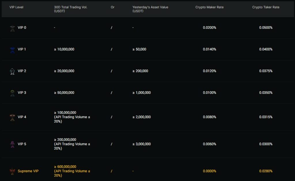Click the VIP 2 knight badge icon
295x181 pixels.
coord(12,71)
